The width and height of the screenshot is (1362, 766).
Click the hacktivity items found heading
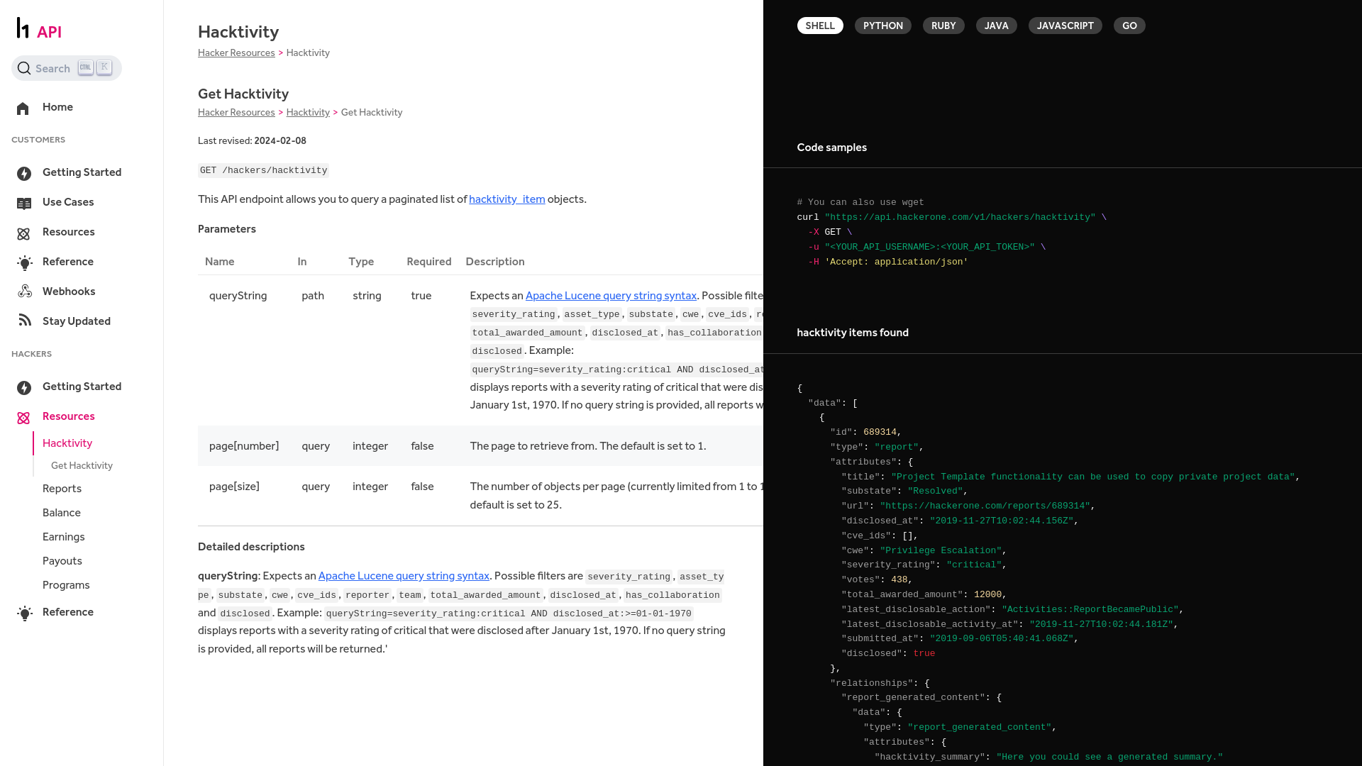click(x=853, y=333)
